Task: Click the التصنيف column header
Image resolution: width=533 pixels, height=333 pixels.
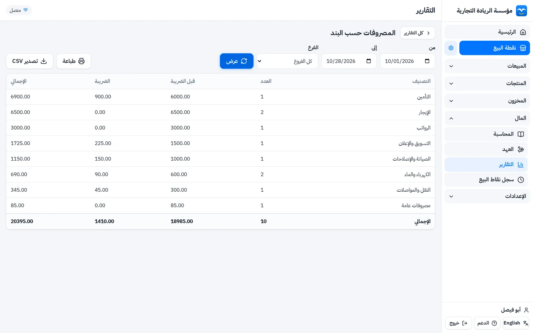Action: tap(421, 81)
